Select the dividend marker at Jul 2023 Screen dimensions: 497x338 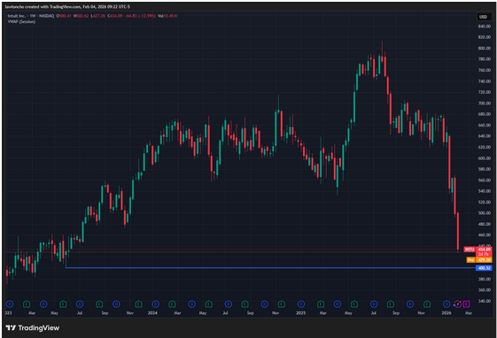click(80, 304)
